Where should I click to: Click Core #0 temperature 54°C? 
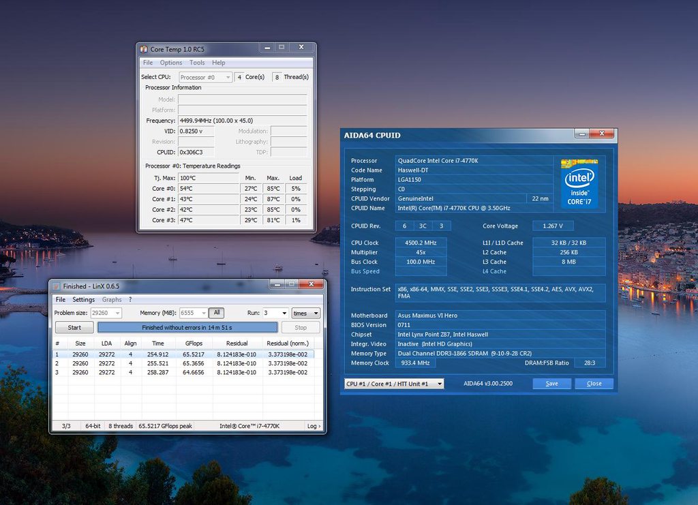[209, 189]
